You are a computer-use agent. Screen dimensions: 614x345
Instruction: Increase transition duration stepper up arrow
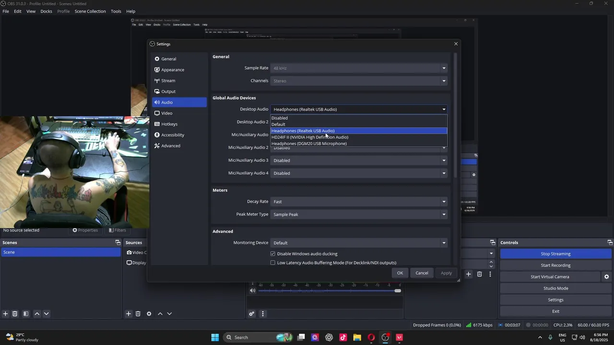pyautogui.click(x=491, y=262)
